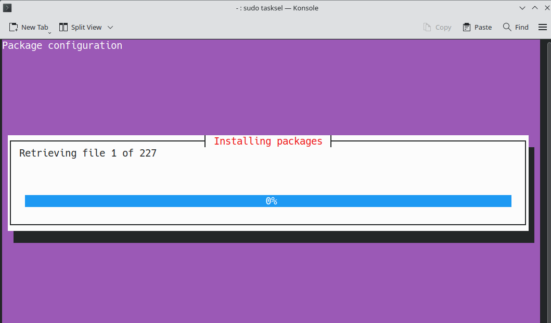The height and width of the screenshot is (323, 551).
Task: Click the Paste text button
Action: (483, 27)
